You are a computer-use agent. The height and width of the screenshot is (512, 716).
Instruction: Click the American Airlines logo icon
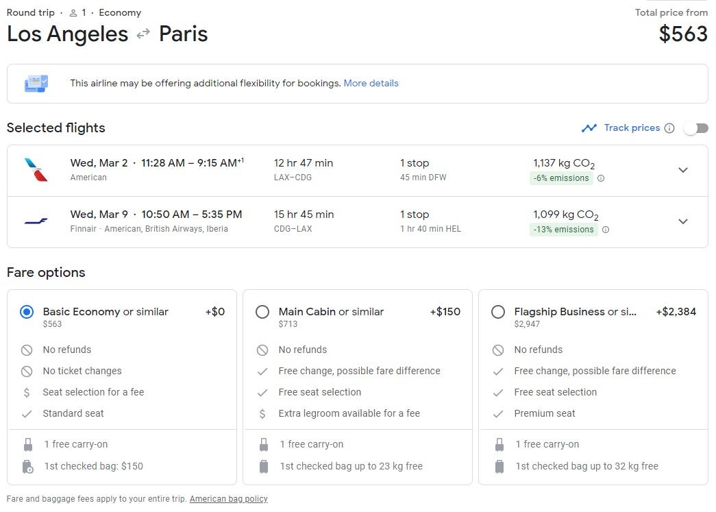[x=36, y=170]
